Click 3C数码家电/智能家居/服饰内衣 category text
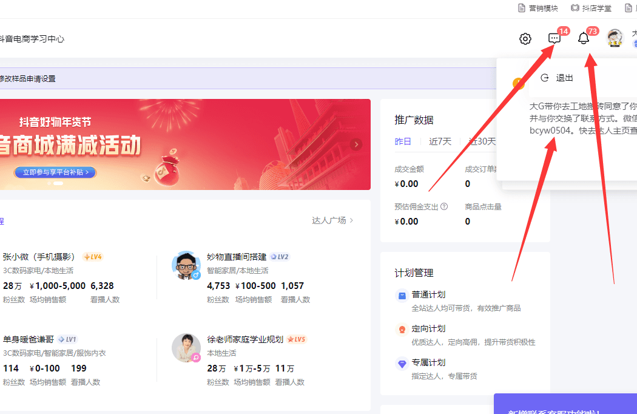637x414 pixels. point(55,353)
